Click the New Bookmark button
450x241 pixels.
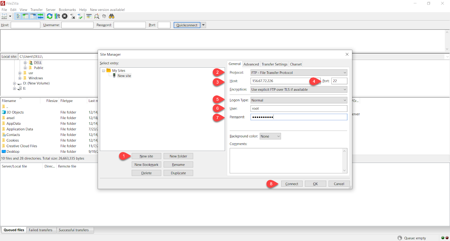tap(146, 165)
